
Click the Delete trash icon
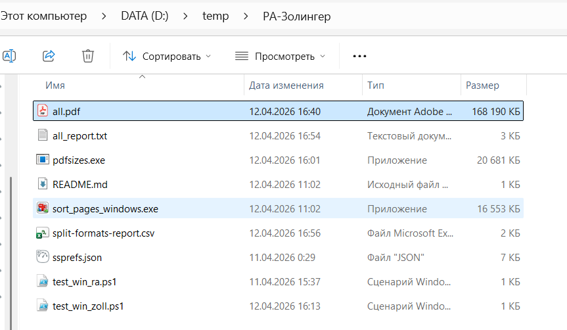(x=88, y=56)
